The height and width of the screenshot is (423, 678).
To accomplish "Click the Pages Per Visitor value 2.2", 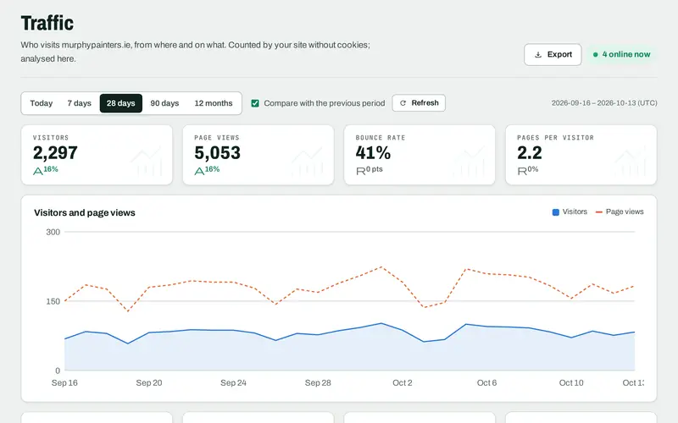I will (x=529, y=153).
